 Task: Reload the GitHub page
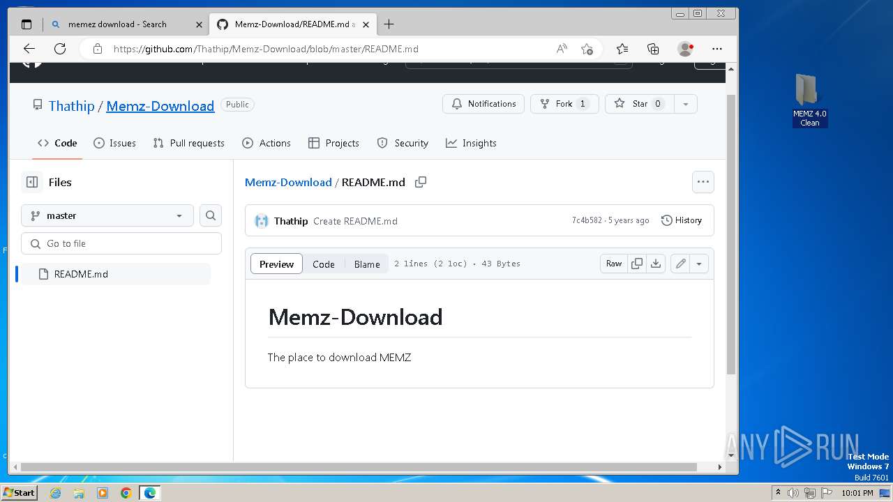pos(60,49)
